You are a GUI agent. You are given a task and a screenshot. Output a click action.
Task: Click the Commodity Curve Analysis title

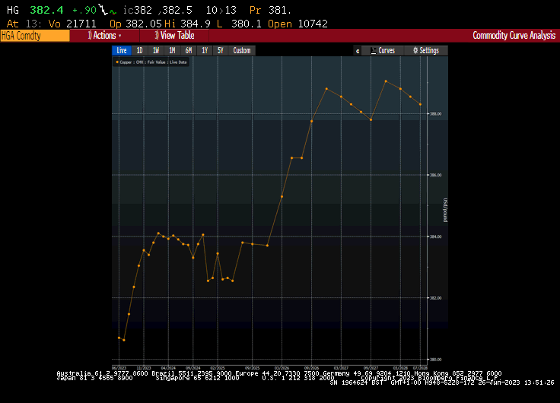[x=514, y=36]
